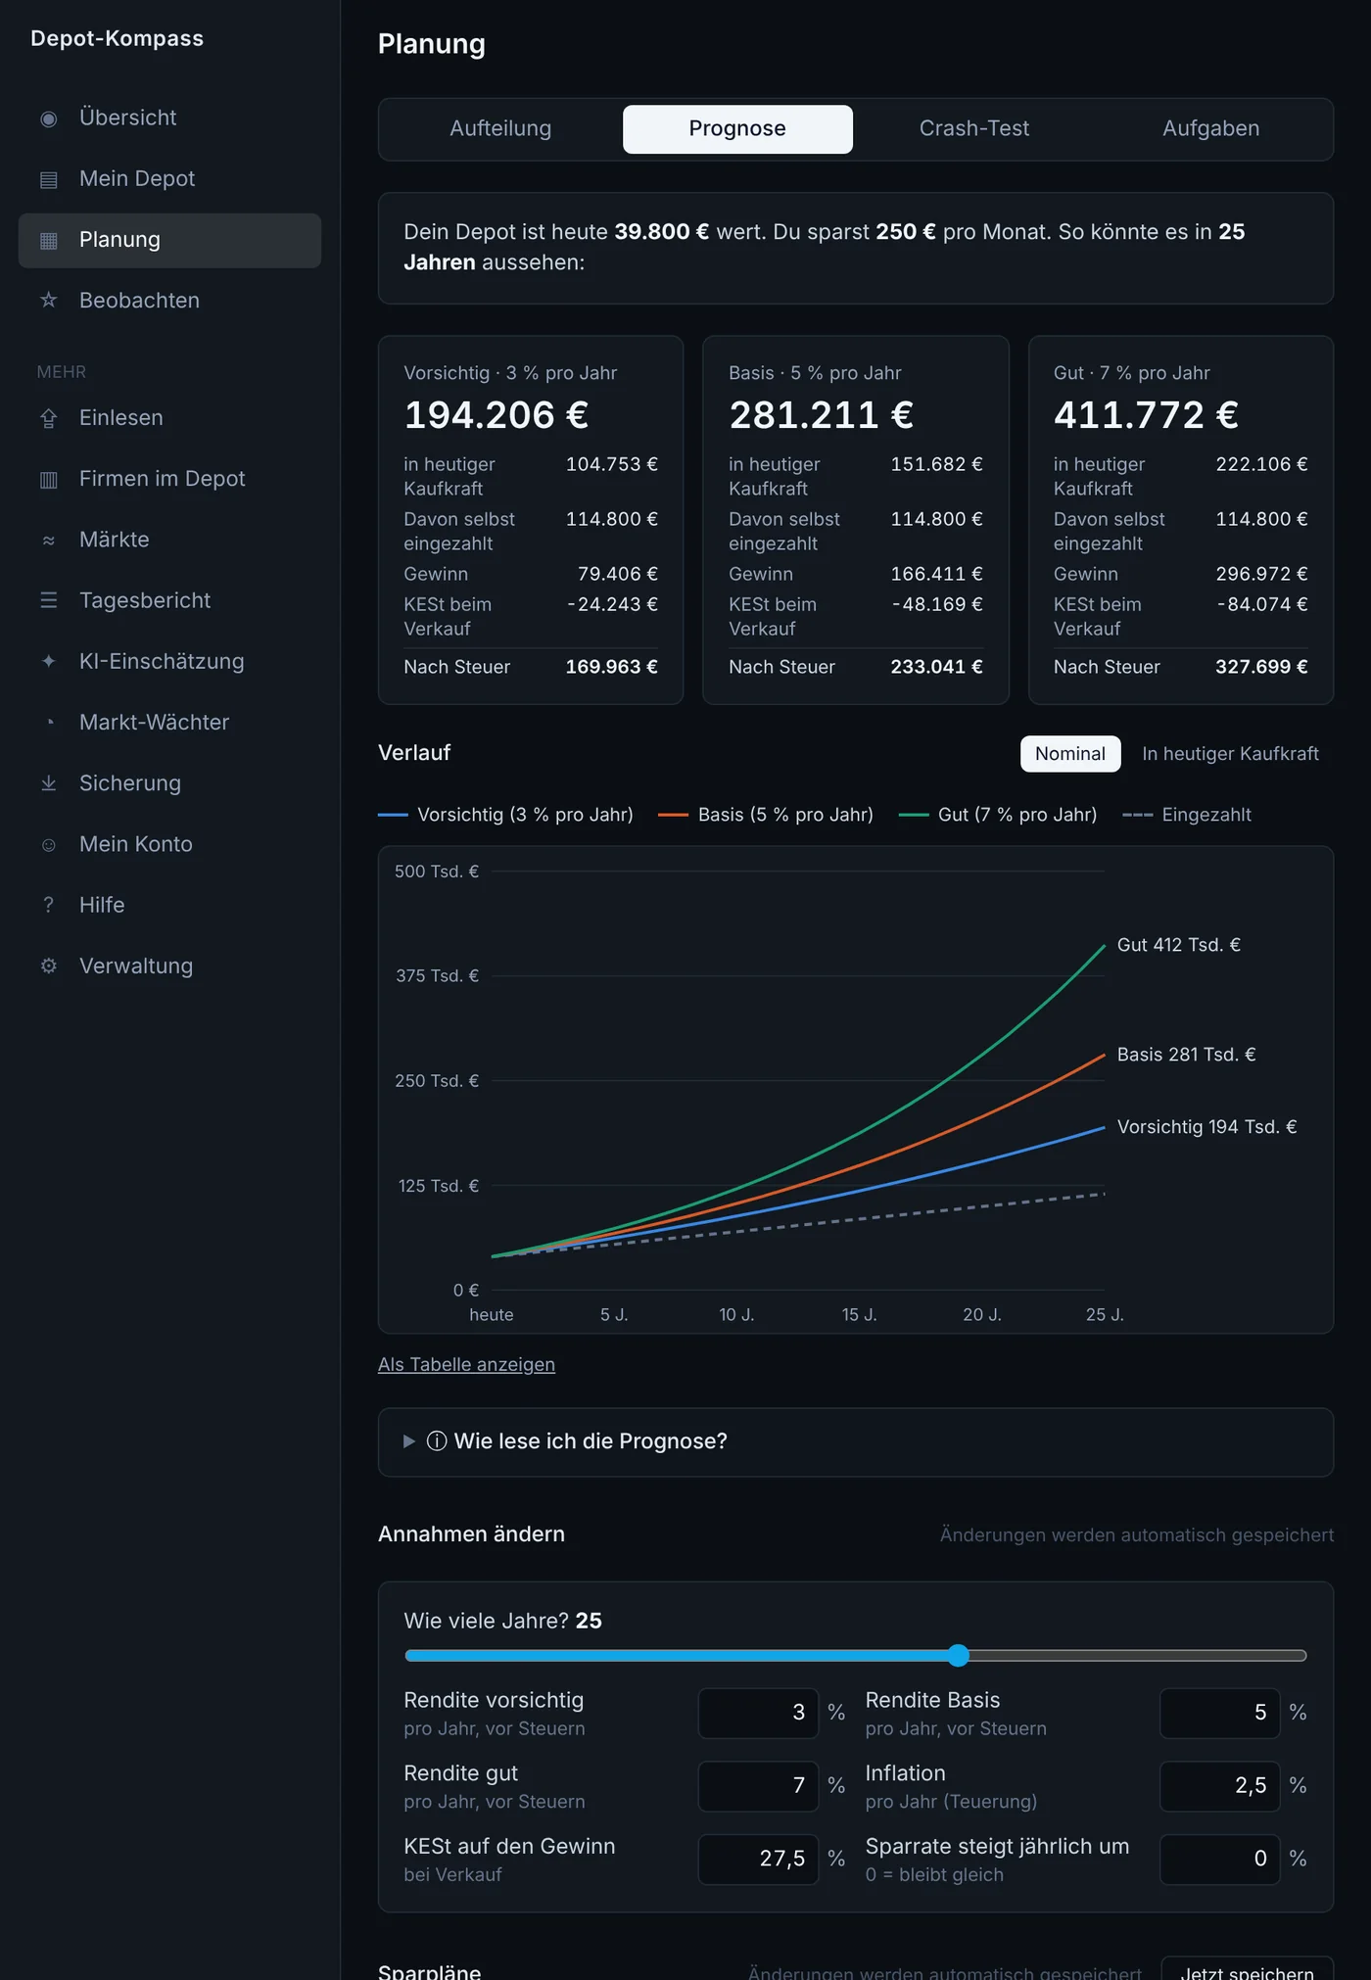Click the Märkte wave icon

[49, 540]
